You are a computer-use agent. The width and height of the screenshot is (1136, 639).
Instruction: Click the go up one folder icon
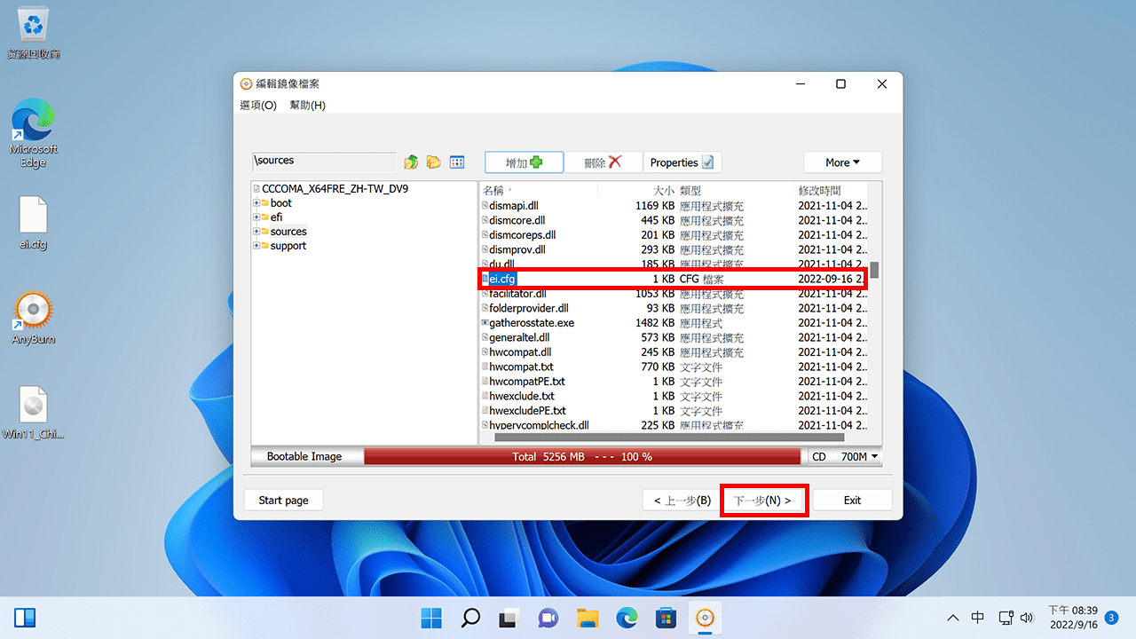[x=411, y=162]
